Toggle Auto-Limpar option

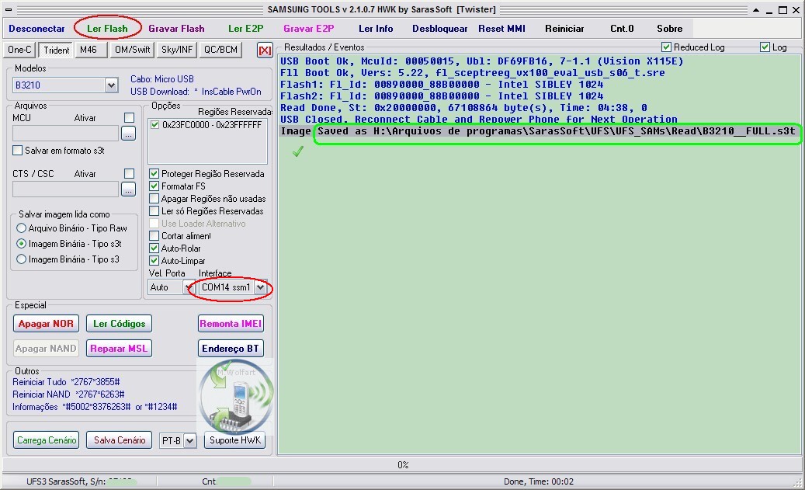(x=154, y=261)
